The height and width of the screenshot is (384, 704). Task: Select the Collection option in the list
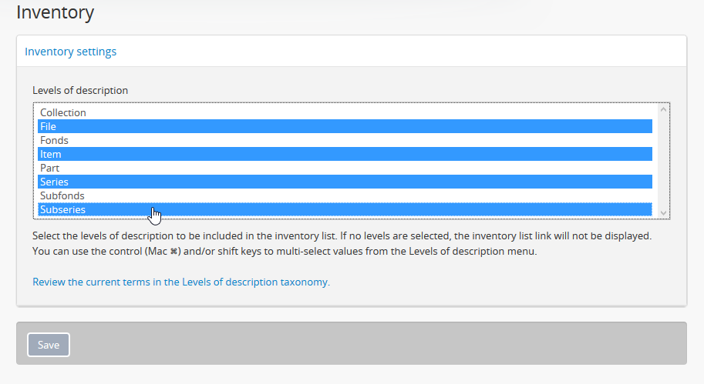click(x=63, y=113)
